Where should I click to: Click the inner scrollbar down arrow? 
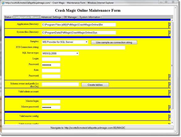click(x=172, y=123)
